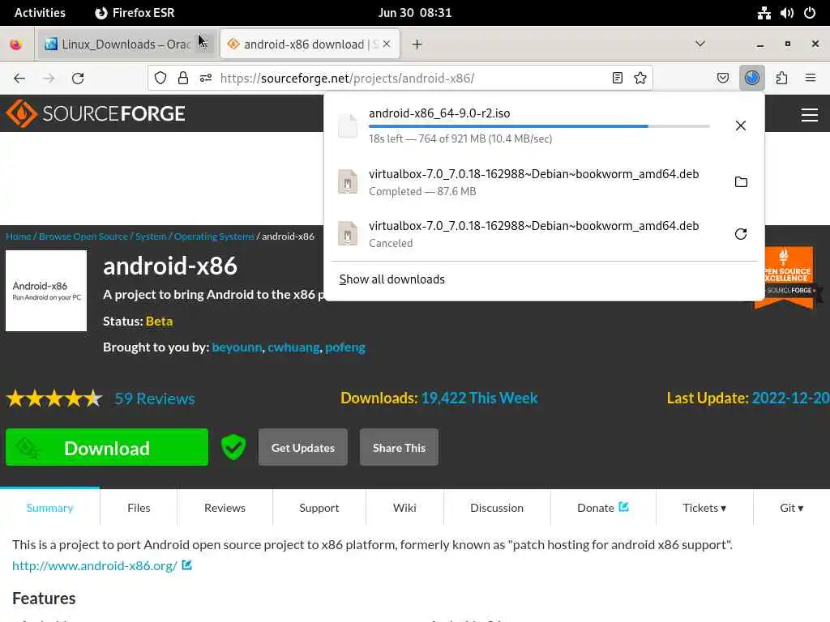Open the system volume icon
This screenshot has height=622, width=830.
pos(786,13)
